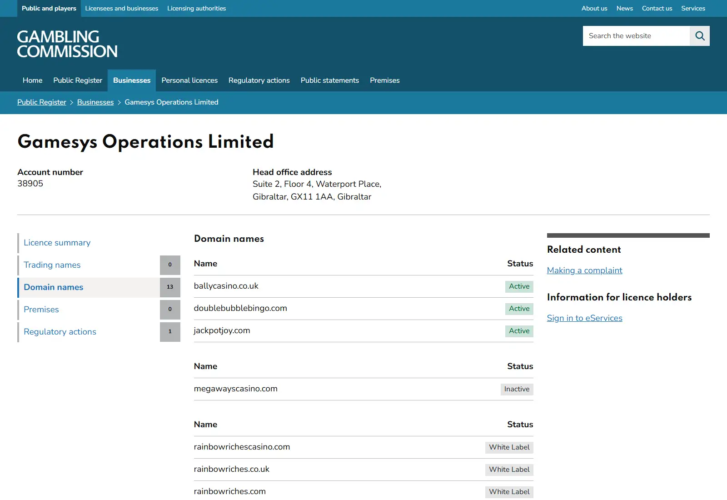Click Public Register breadcrumb link
This screenshot has height=500, width=727.
tap(42, 102)
